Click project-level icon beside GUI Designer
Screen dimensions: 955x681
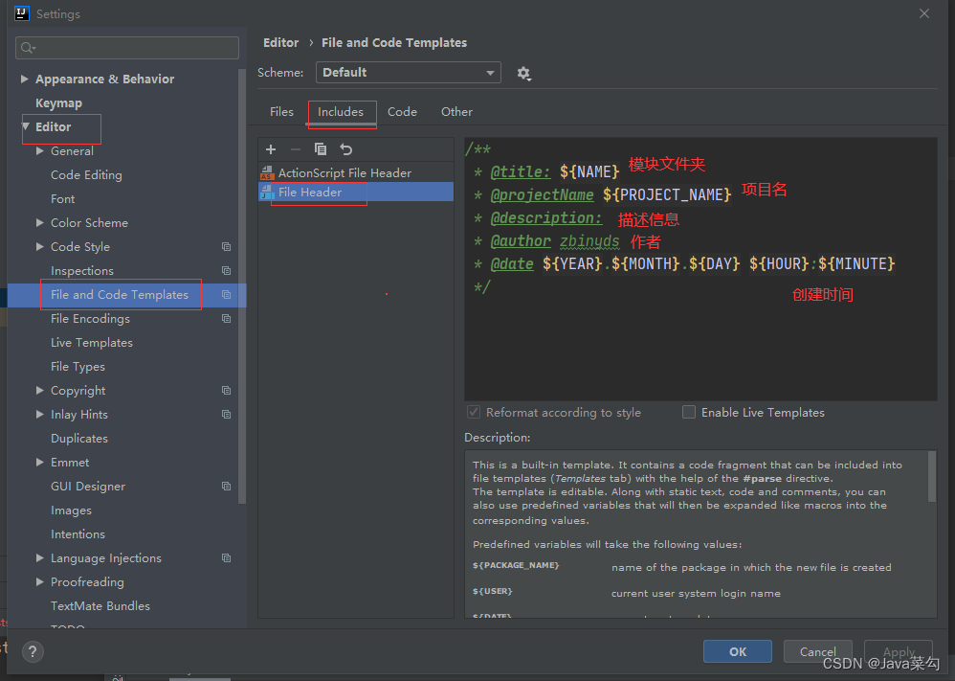(226, 486)
